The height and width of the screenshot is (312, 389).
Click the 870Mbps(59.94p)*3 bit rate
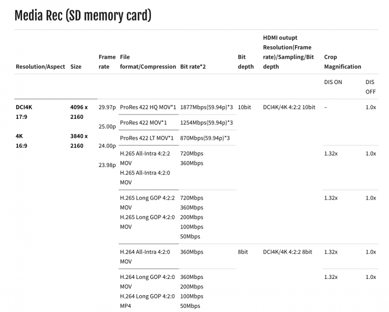point(204,138)
